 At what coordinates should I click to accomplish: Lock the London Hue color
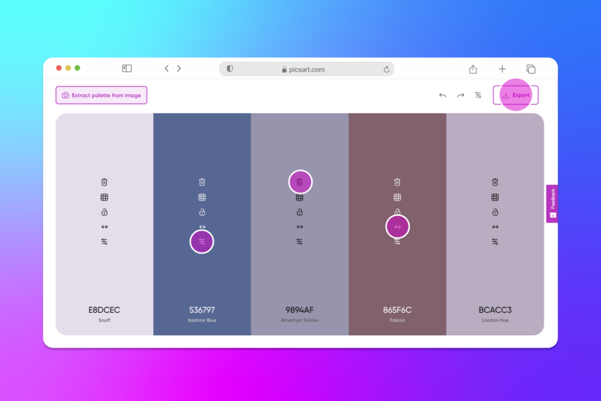[495, 211]
